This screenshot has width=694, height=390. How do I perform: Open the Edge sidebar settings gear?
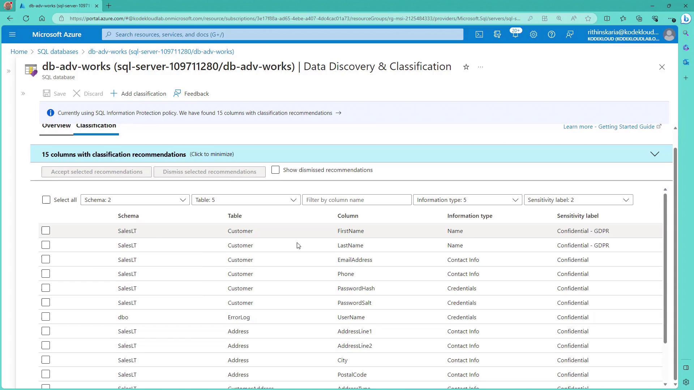686,382
